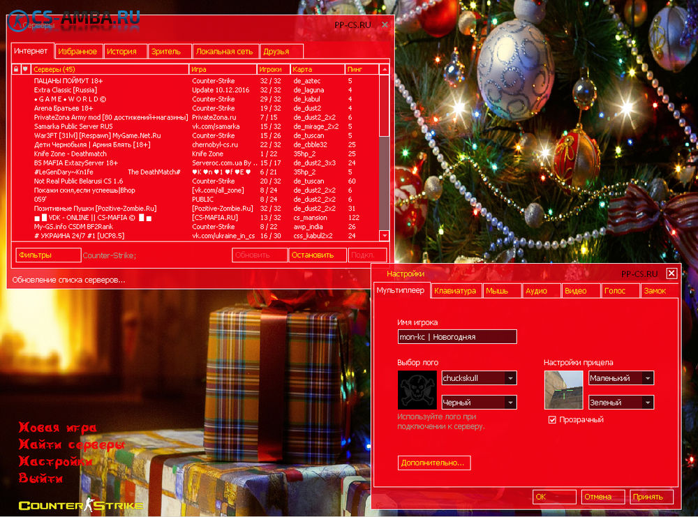Click the server list scrollbar thumb
The width and height of the screenshot is (698, 517).
[x=384, y=105]
